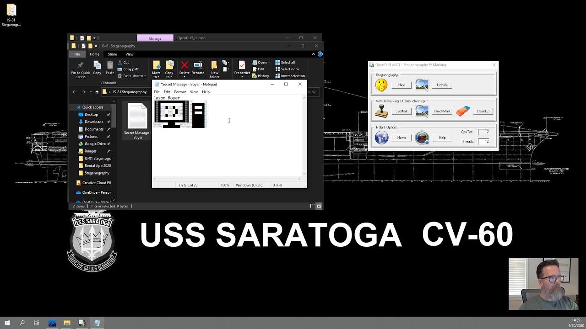Viewport: 586px width, 329px height.
Task: Click the red Delete icon
Action: coord(184,65)
